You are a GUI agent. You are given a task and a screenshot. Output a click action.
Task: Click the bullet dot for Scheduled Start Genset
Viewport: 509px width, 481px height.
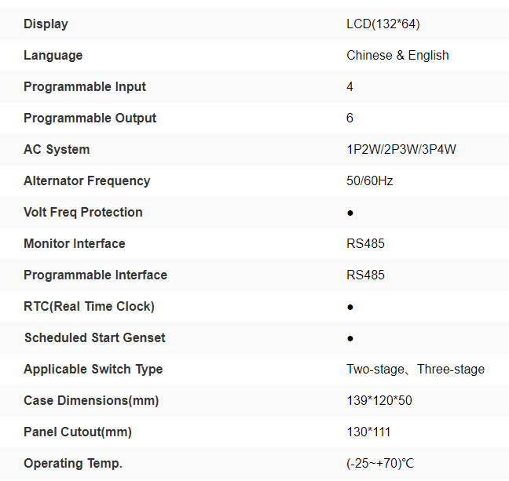350,338
